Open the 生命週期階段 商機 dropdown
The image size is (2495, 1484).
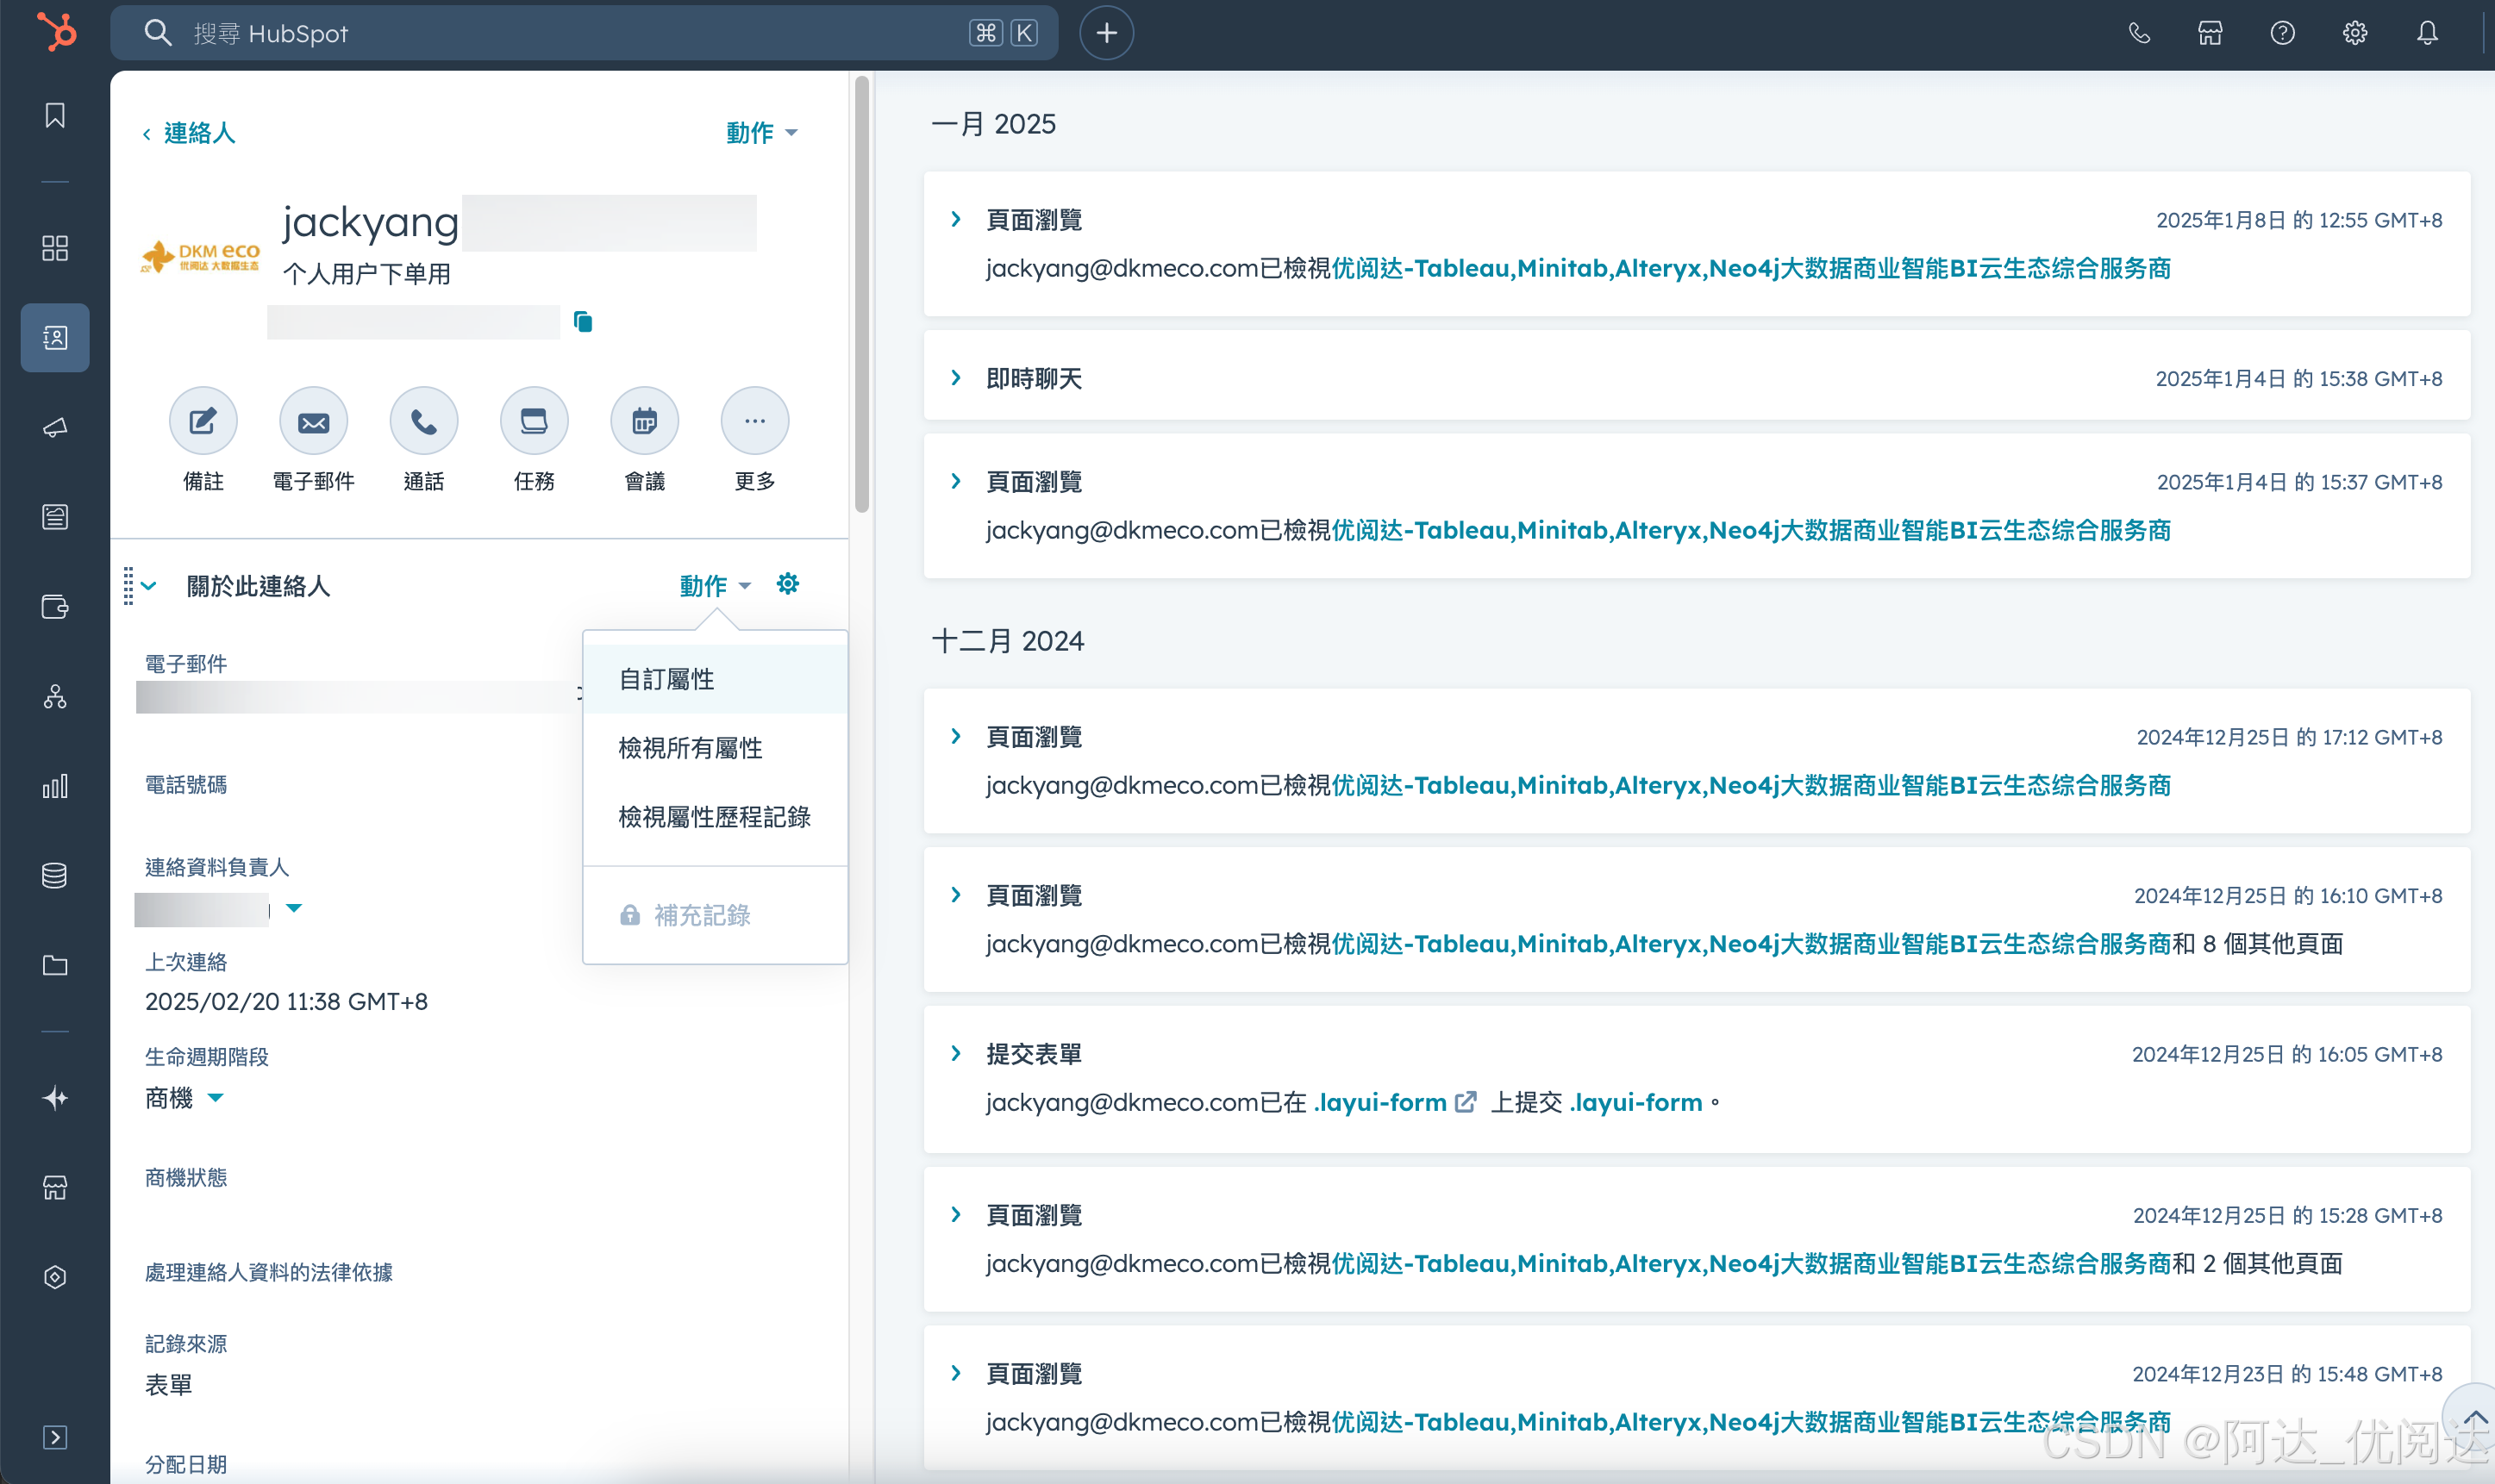pyautogui.click(x=215, y=1098)
